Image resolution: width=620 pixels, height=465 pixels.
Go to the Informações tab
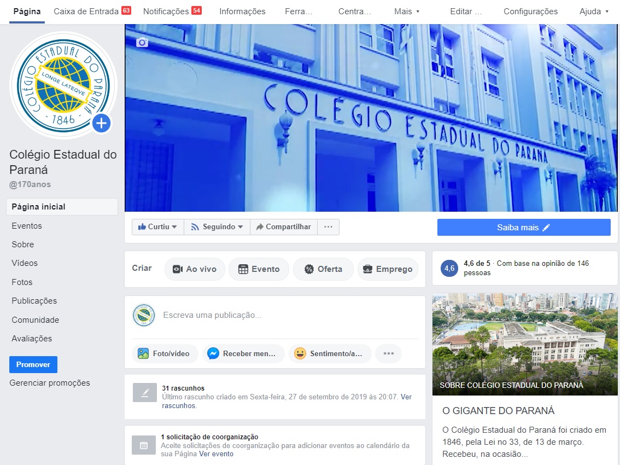pyautogui.click(x=242, y=11)
